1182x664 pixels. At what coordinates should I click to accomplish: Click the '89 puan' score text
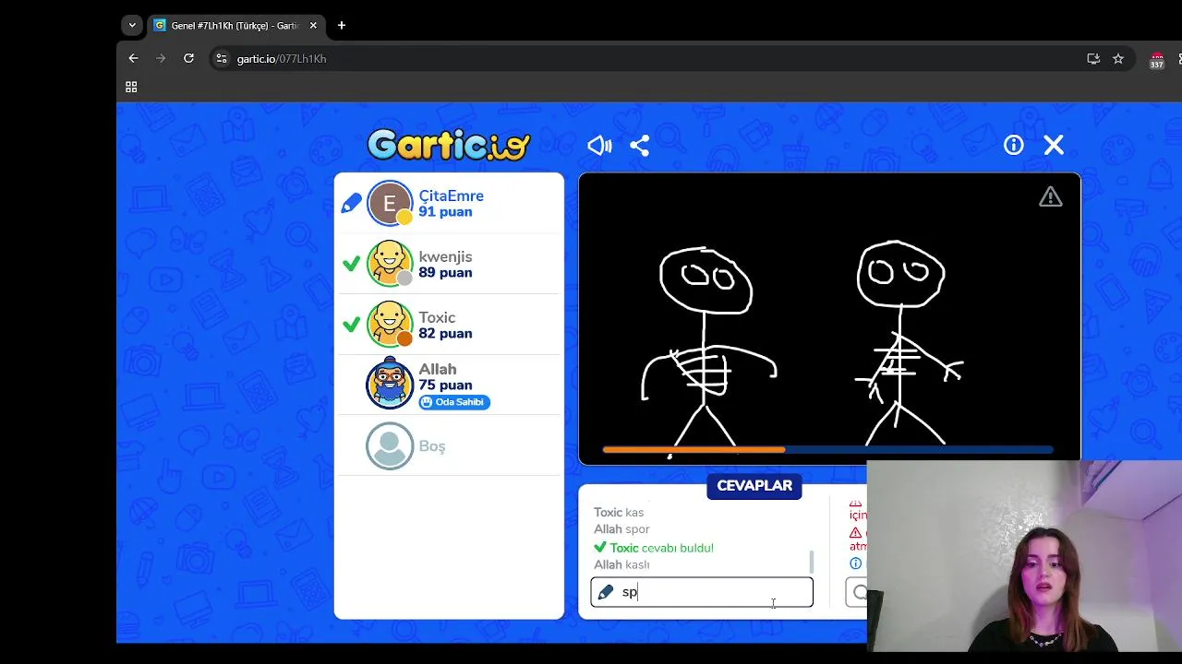(445, 273)
